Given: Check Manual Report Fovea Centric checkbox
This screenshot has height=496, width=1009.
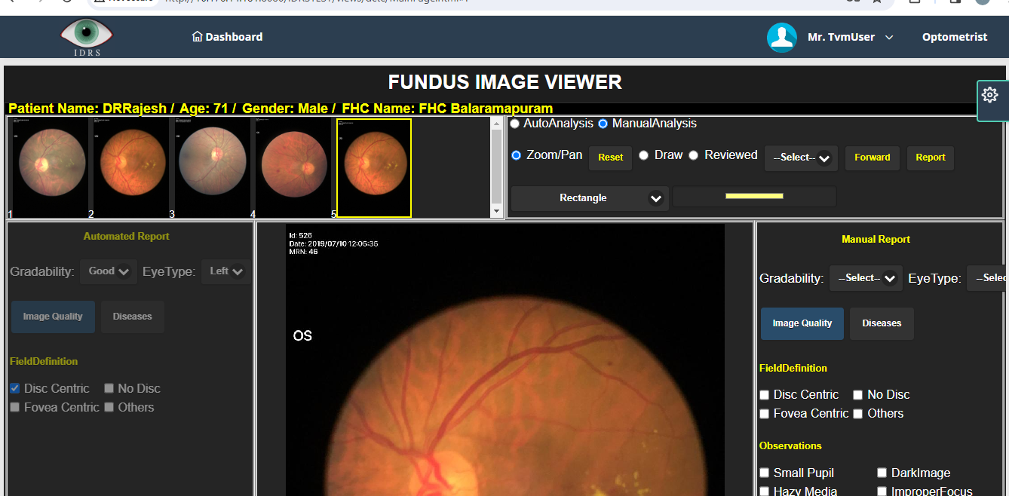Looking at the screenshot, I should (x=765, y=414).
